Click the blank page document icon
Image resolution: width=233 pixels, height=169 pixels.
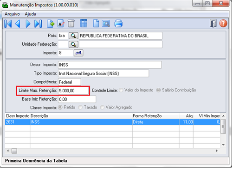point(96,24)
